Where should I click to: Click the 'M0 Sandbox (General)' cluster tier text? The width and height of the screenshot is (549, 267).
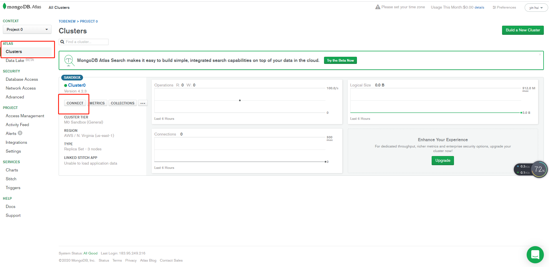point(84,122)
